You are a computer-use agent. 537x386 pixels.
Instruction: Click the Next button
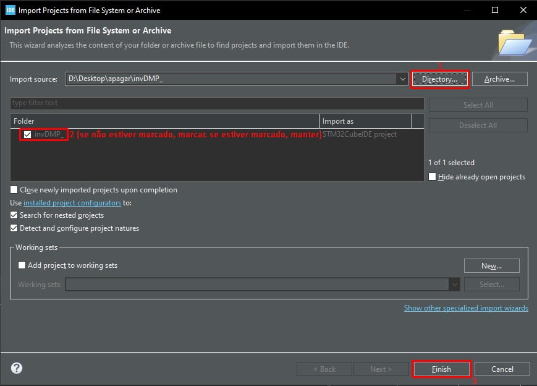click(381, 369)
